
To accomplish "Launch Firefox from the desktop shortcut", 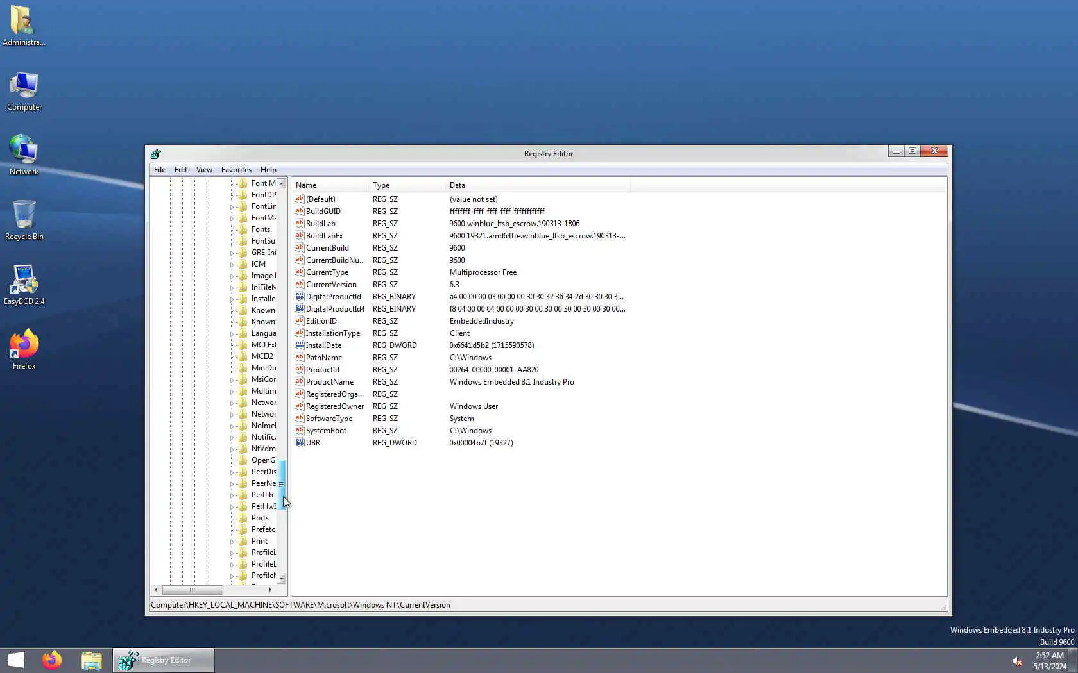I will click(24, 349).
